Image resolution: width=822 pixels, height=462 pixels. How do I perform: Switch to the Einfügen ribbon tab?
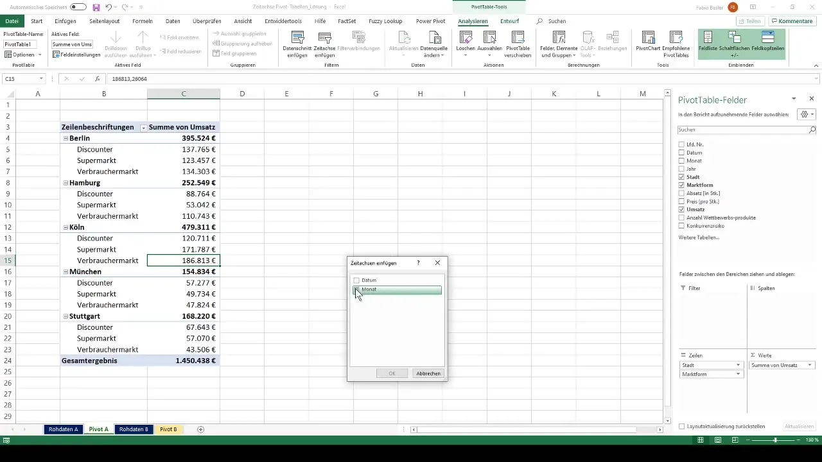coord(66,21)
